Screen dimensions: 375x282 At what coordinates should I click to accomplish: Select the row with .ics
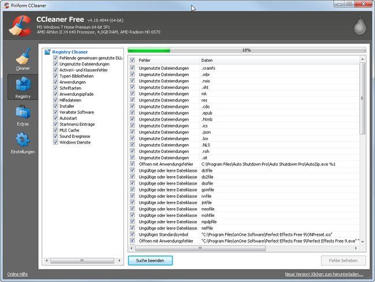pos(244,126)
